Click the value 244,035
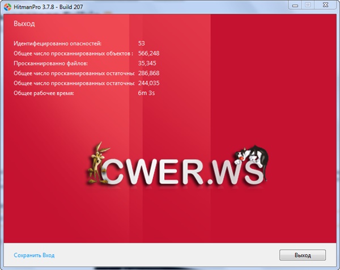Viewport: 340px width, 270px height. pyautogui.click(x=148, y=83)
